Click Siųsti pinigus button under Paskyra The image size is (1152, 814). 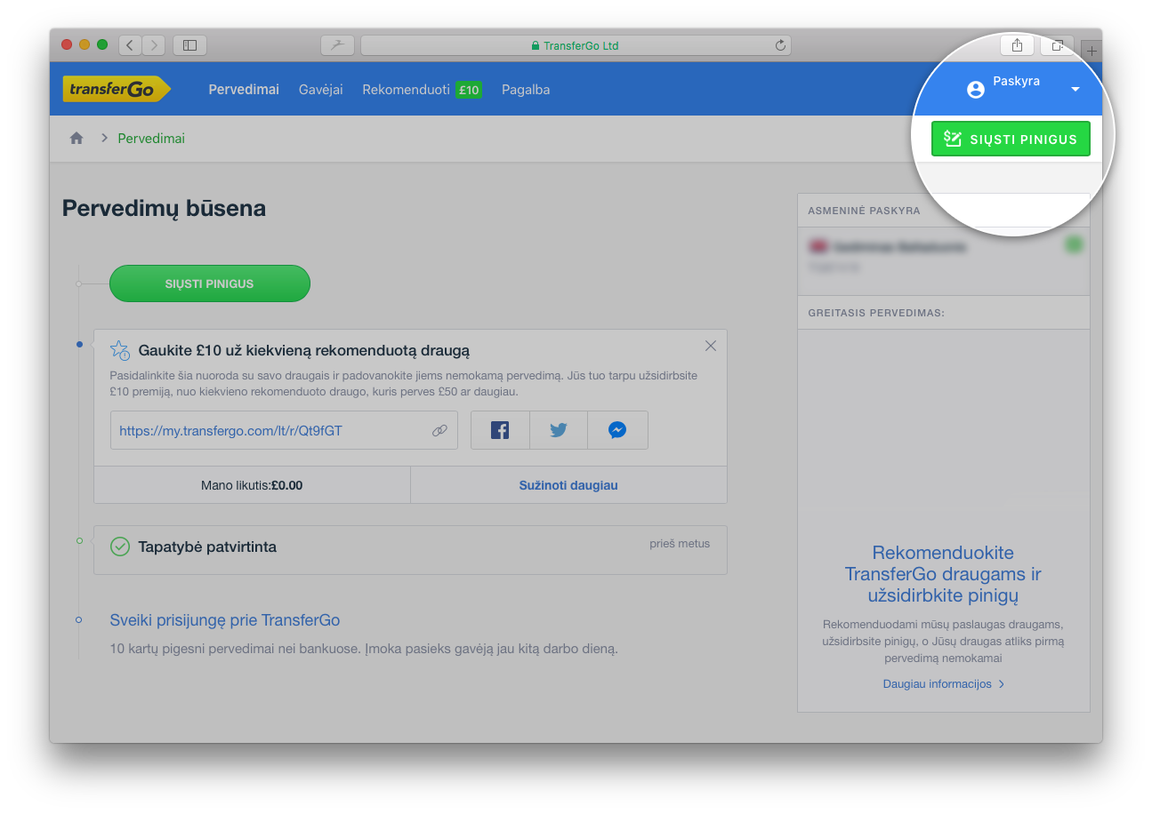click(x=1011, y=140)
